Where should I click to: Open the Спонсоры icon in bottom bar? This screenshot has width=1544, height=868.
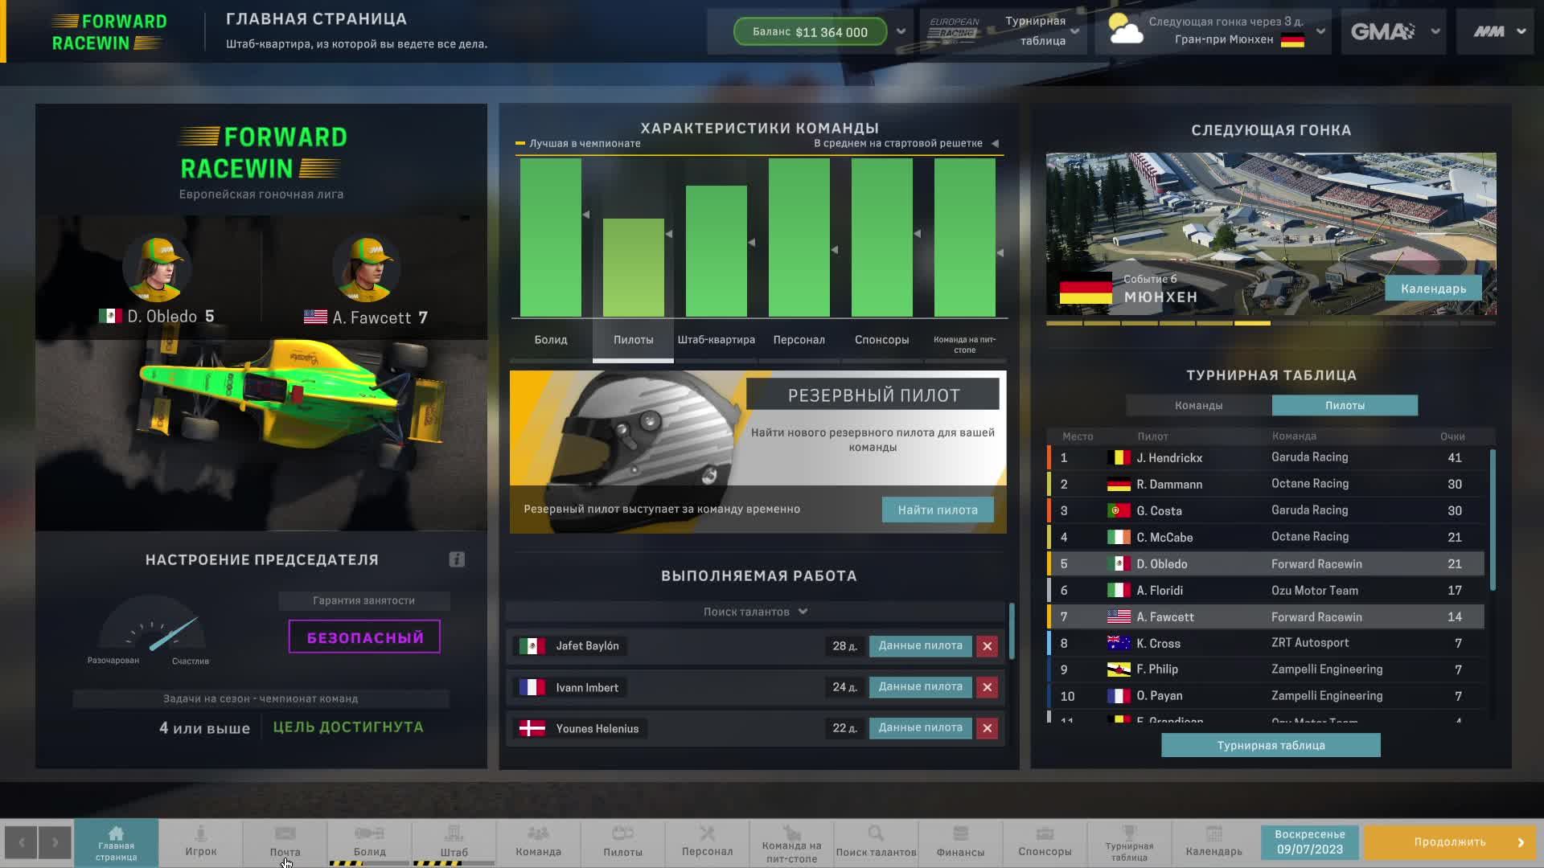1044,842
